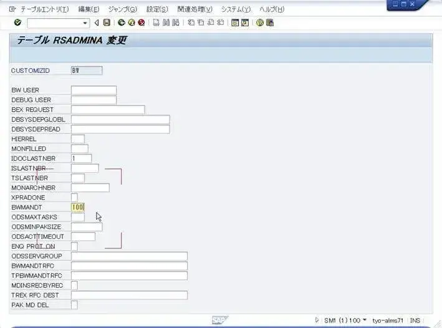Click the collapse command field triangle

[x=97, y=23]
